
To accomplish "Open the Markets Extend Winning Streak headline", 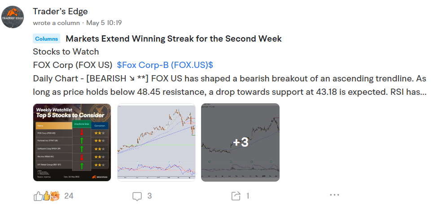I will tap(174, 38).
